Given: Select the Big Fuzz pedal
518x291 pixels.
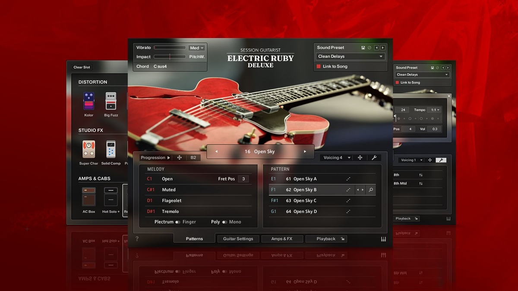Looking at the screenshot, I should [111, 101].
